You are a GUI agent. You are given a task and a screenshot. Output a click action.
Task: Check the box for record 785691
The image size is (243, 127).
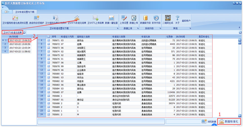(49, 115)
